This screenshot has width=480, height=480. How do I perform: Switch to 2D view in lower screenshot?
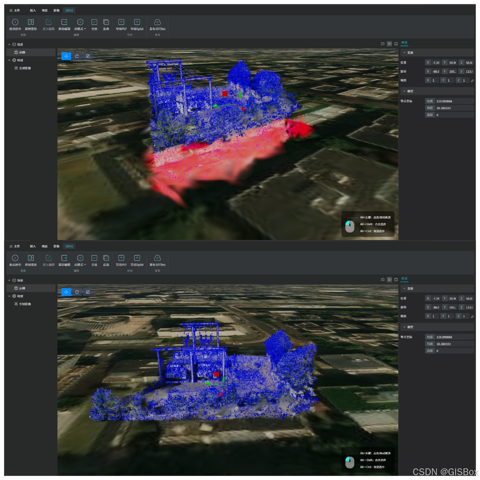click(382, 280)
